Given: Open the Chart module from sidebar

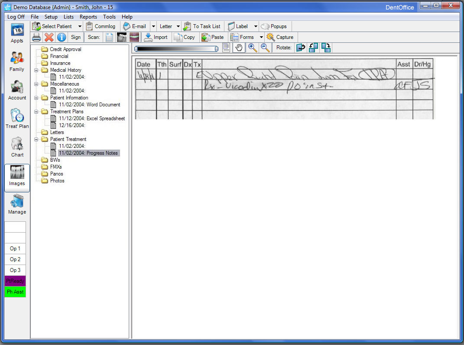Looking at the screenshot, I should pyautogui.click(x=17, y=147).
